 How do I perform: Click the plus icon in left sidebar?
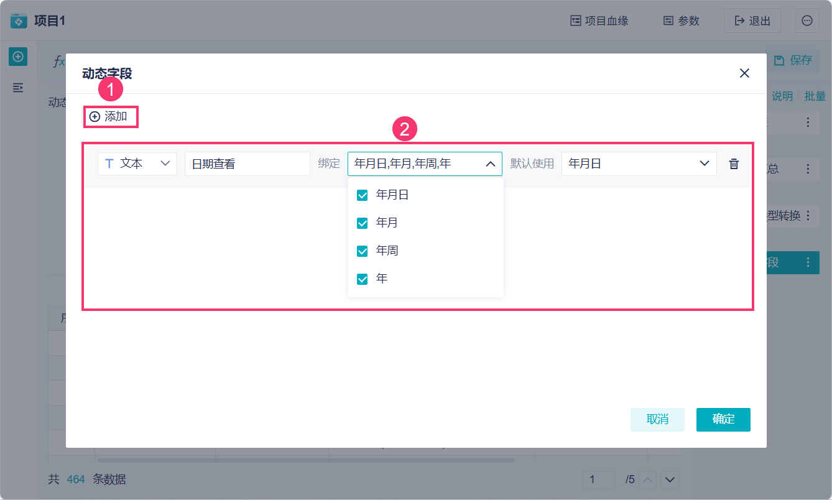click(x=17, y=57)
